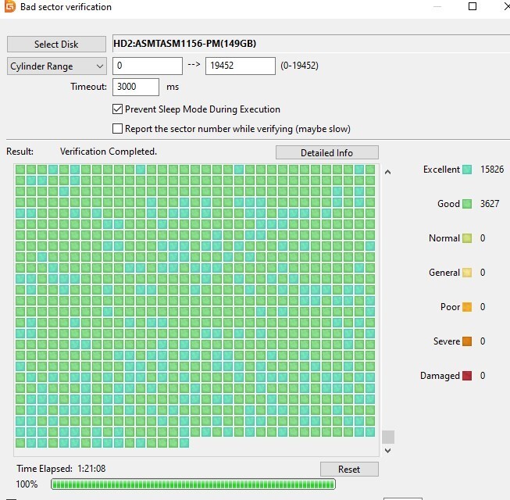This screenshot has width=510, height=500.
Task: Click the scrollbar thumb beside the block grid
Action: pos(388,437)
